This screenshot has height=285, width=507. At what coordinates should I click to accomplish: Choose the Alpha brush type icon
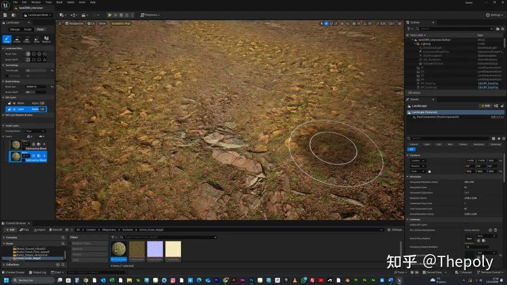click(x=34, y=54)
